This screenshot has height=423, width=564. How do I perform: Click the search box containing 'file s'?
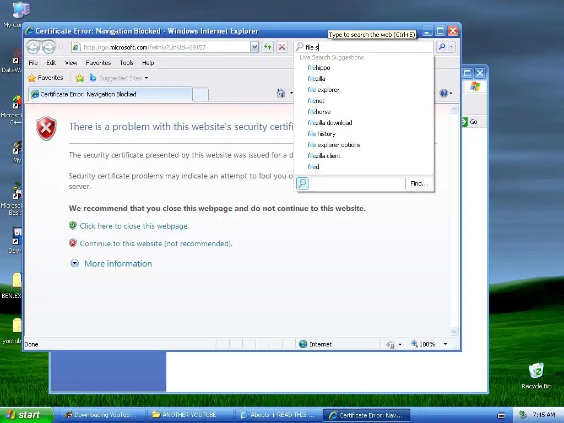pyautogui.click(x=364, y=47)
